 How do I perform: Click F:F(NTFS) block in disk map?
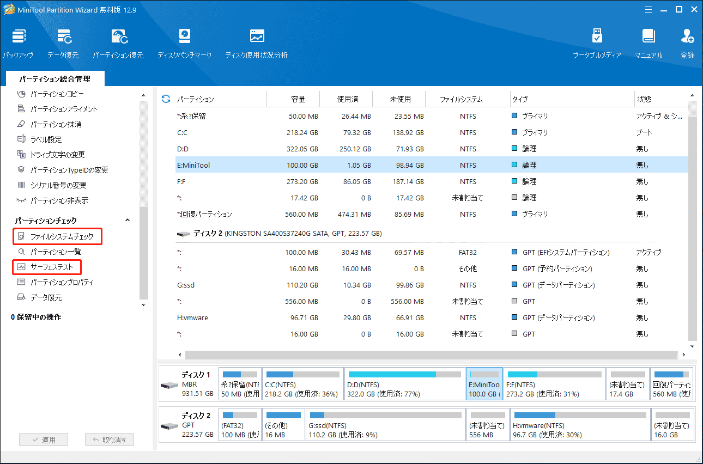pyautogui.click(x=555, y=383)
